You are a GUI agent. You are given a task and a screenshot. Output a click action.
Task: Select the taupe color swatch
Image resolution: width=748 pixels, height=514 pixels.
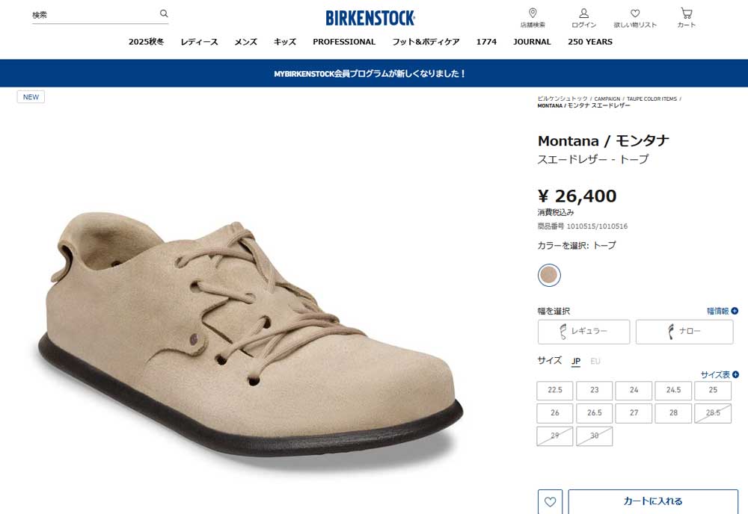(x=549, y=275)
